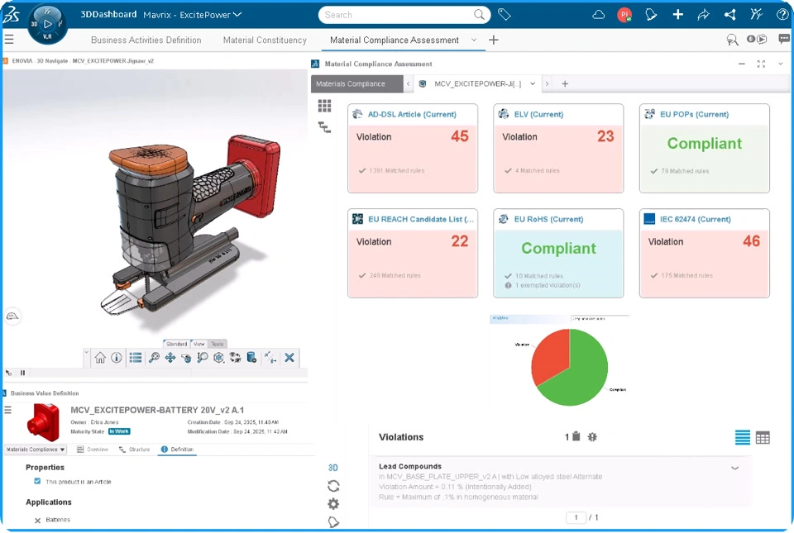
Task: Click the database cylinder icon in 3D toolbar
Action: pos(251,358)
